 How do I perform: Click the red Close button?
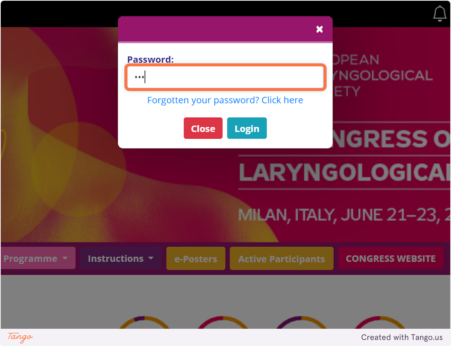pos(203,128)
